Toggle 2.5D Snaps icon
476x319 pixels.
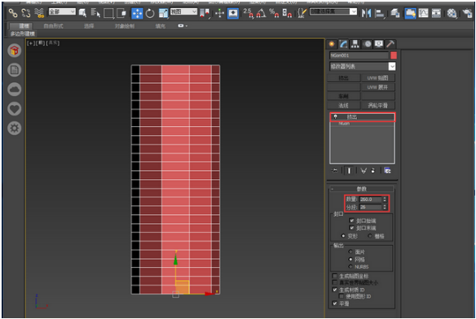point(249,13)
